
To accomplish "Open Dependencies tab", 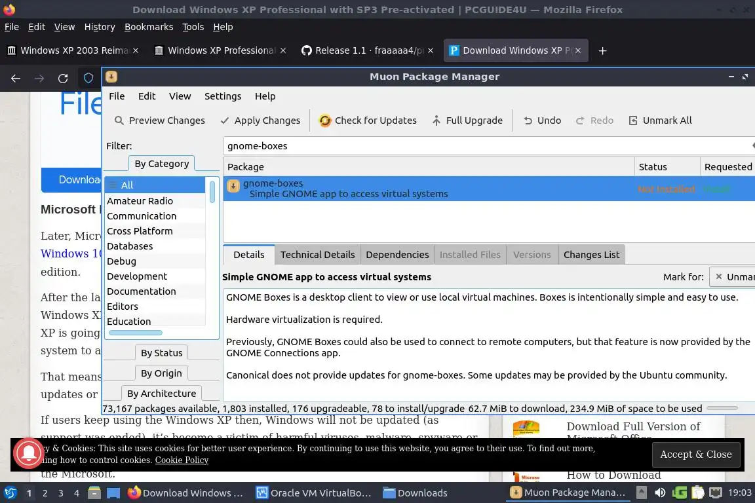I will [x=397, y=255].
